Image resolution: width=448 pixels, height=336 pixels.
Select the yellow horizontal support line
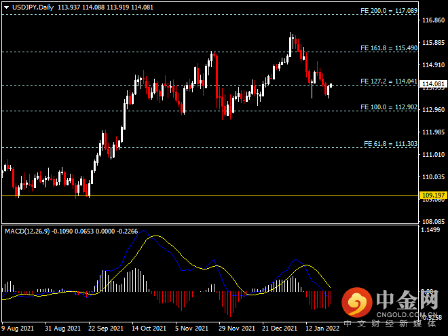coord(210,196)
